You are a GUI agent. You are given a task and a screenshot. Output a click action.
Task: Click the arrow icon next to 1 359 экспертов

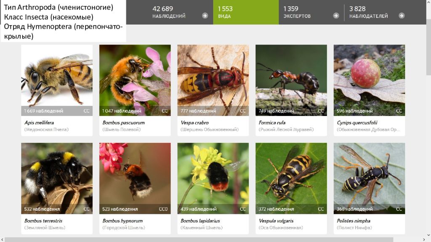tap(336, 16)
